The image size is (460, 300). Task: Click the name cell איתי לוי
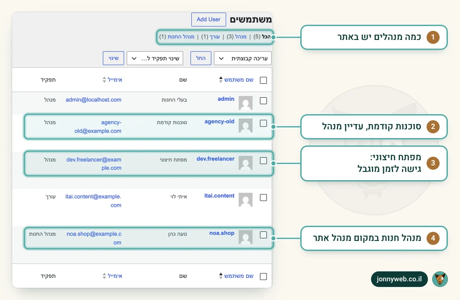[179, 197]
